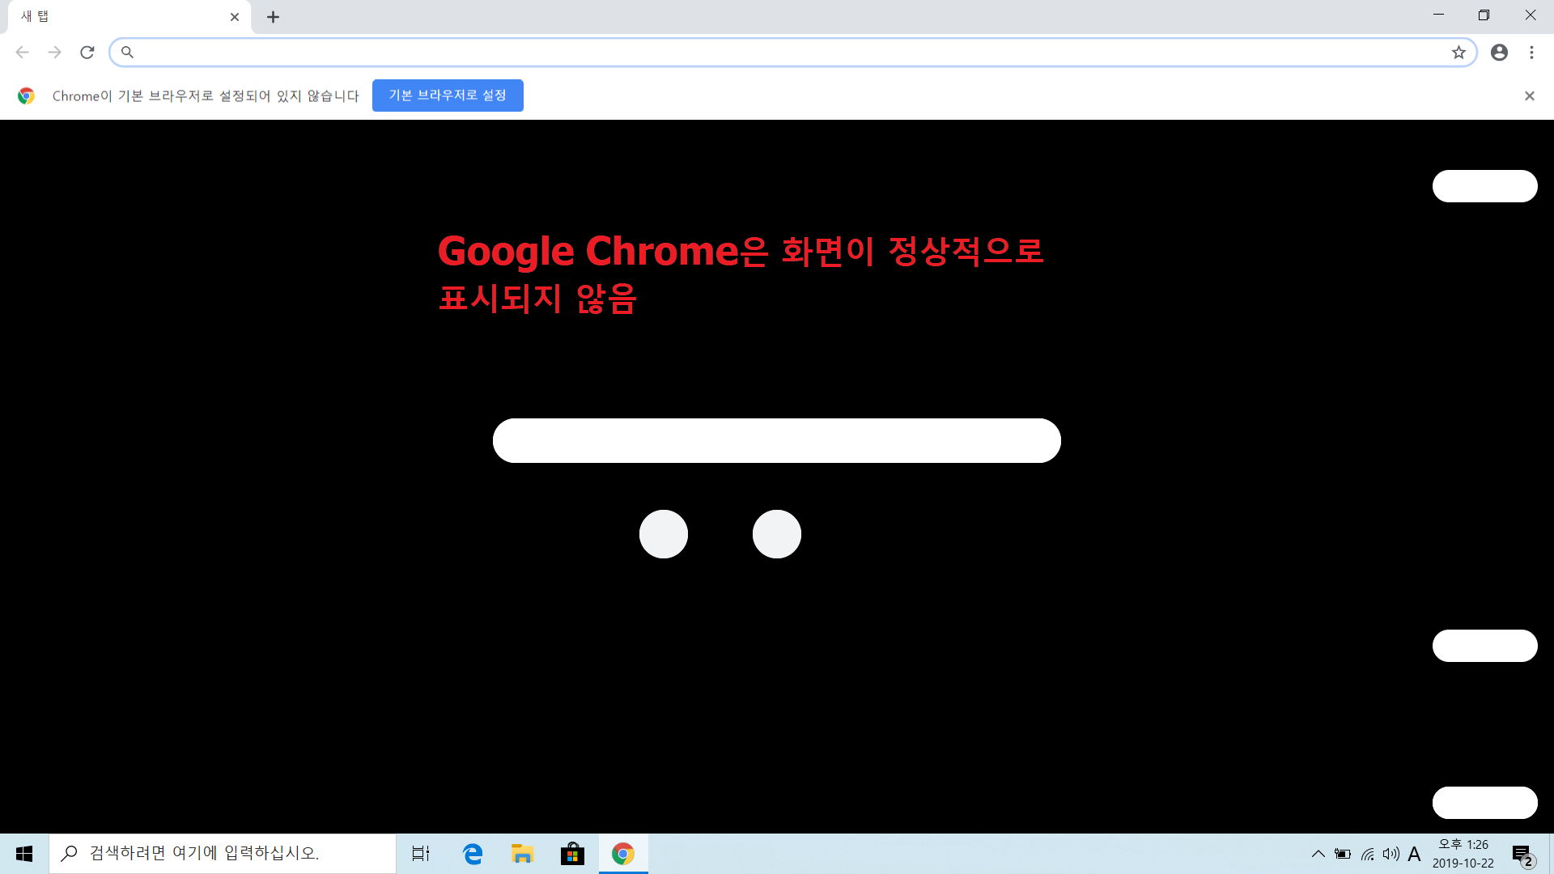
Task: Open the volume speaker tray icon
Action: (x=1391, y=854)
